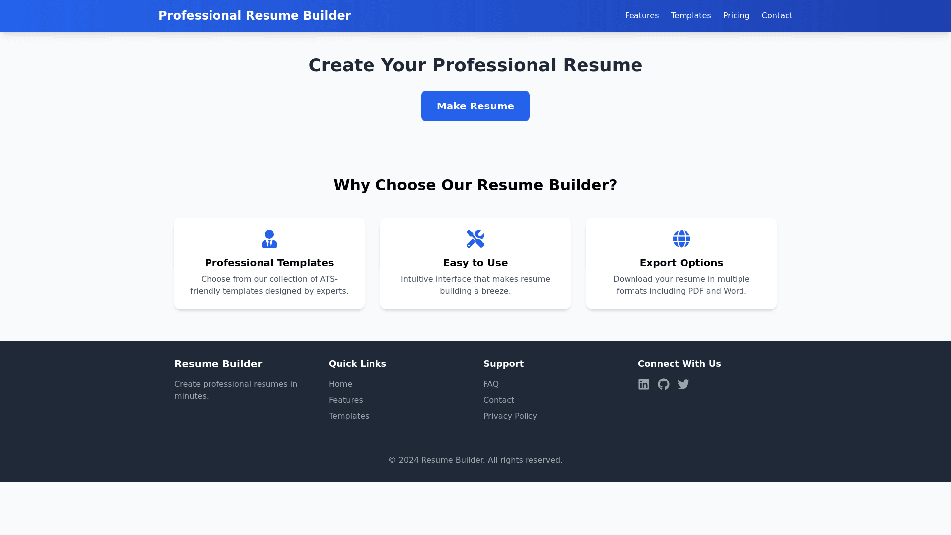Open the FAQ link under Support
This screenshot has height=535, width=951.
491,384
